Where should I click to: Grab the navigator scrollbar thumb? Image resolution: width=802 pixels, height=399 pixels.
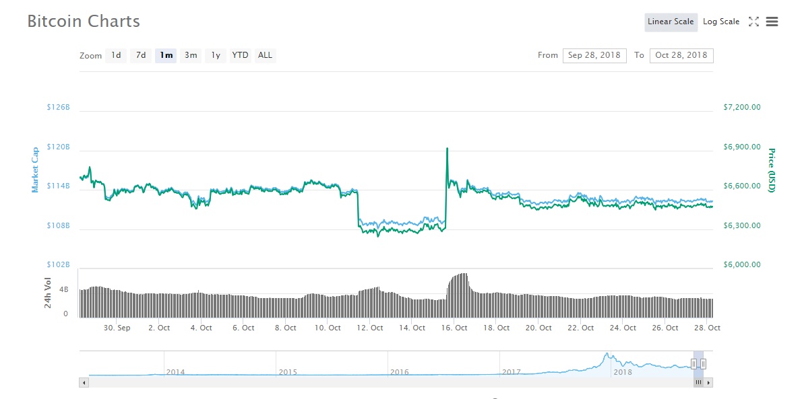(699, 382)
